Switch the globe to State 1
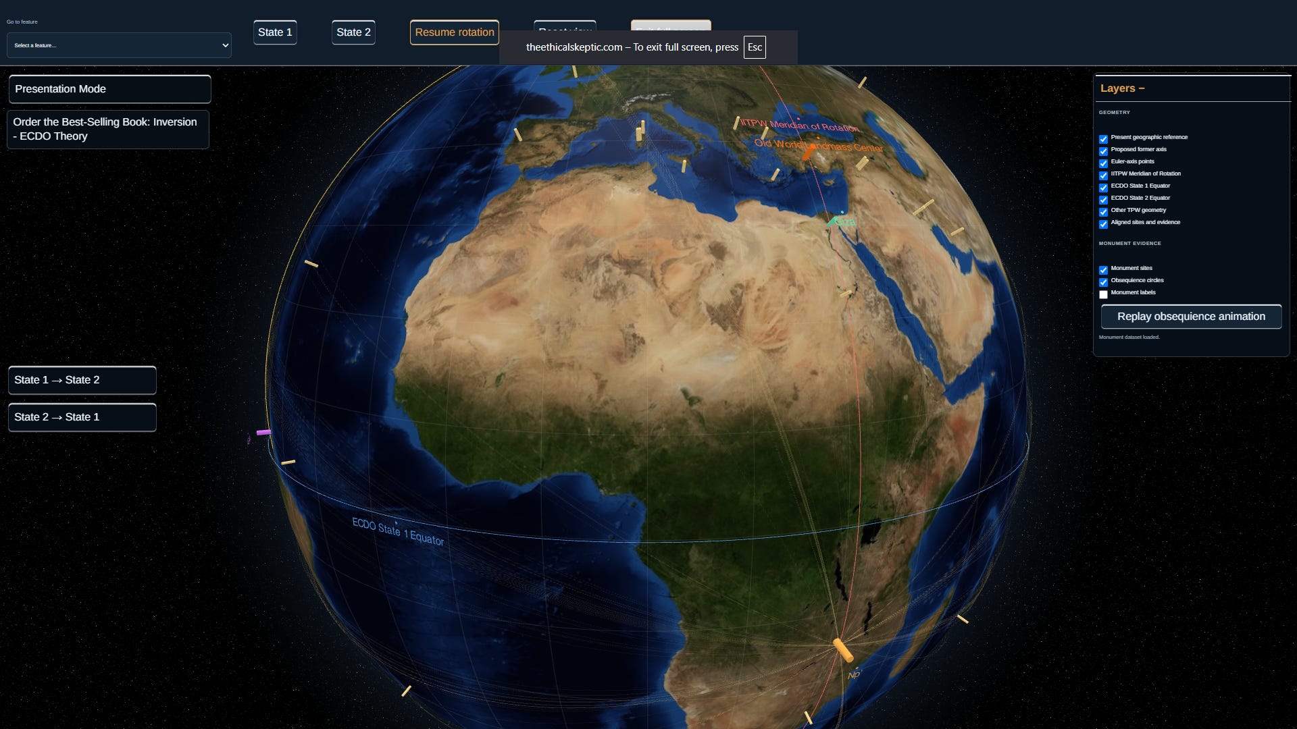The image size is (1297, 729). [275, 32]
